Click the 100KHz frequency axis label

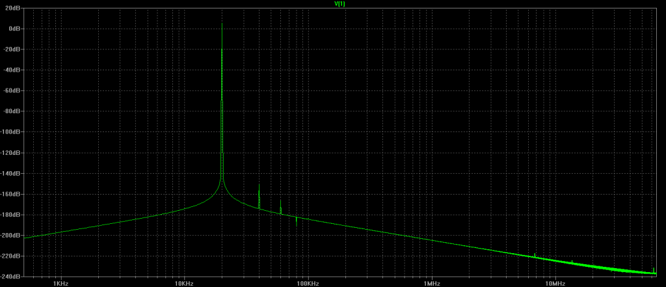point(308,283)
